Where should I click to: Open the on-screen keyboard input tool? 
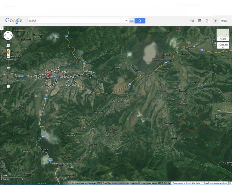click(132, 21)
